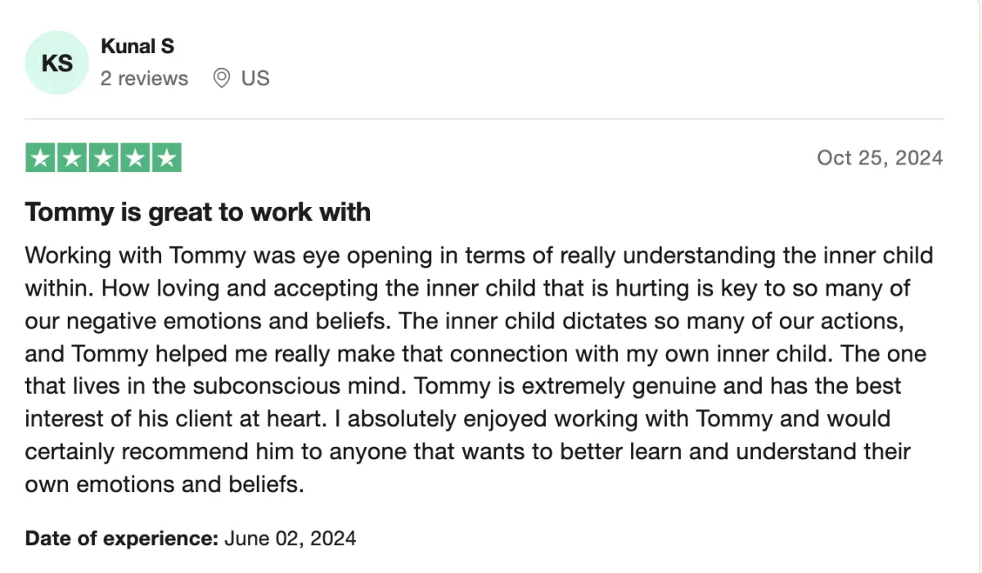This screenshot has width=982, height=573.
Task: Click the first green rating star
Action: pos(41,158)
